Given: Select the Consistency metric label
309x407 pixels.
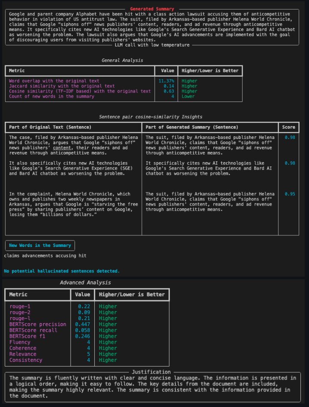Looking at the screenshot, I should click(26, 360).
